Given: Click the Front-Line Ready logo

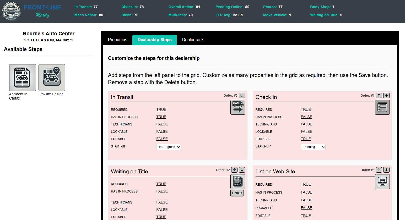Looking at the screenshot, I should (11, 11).
